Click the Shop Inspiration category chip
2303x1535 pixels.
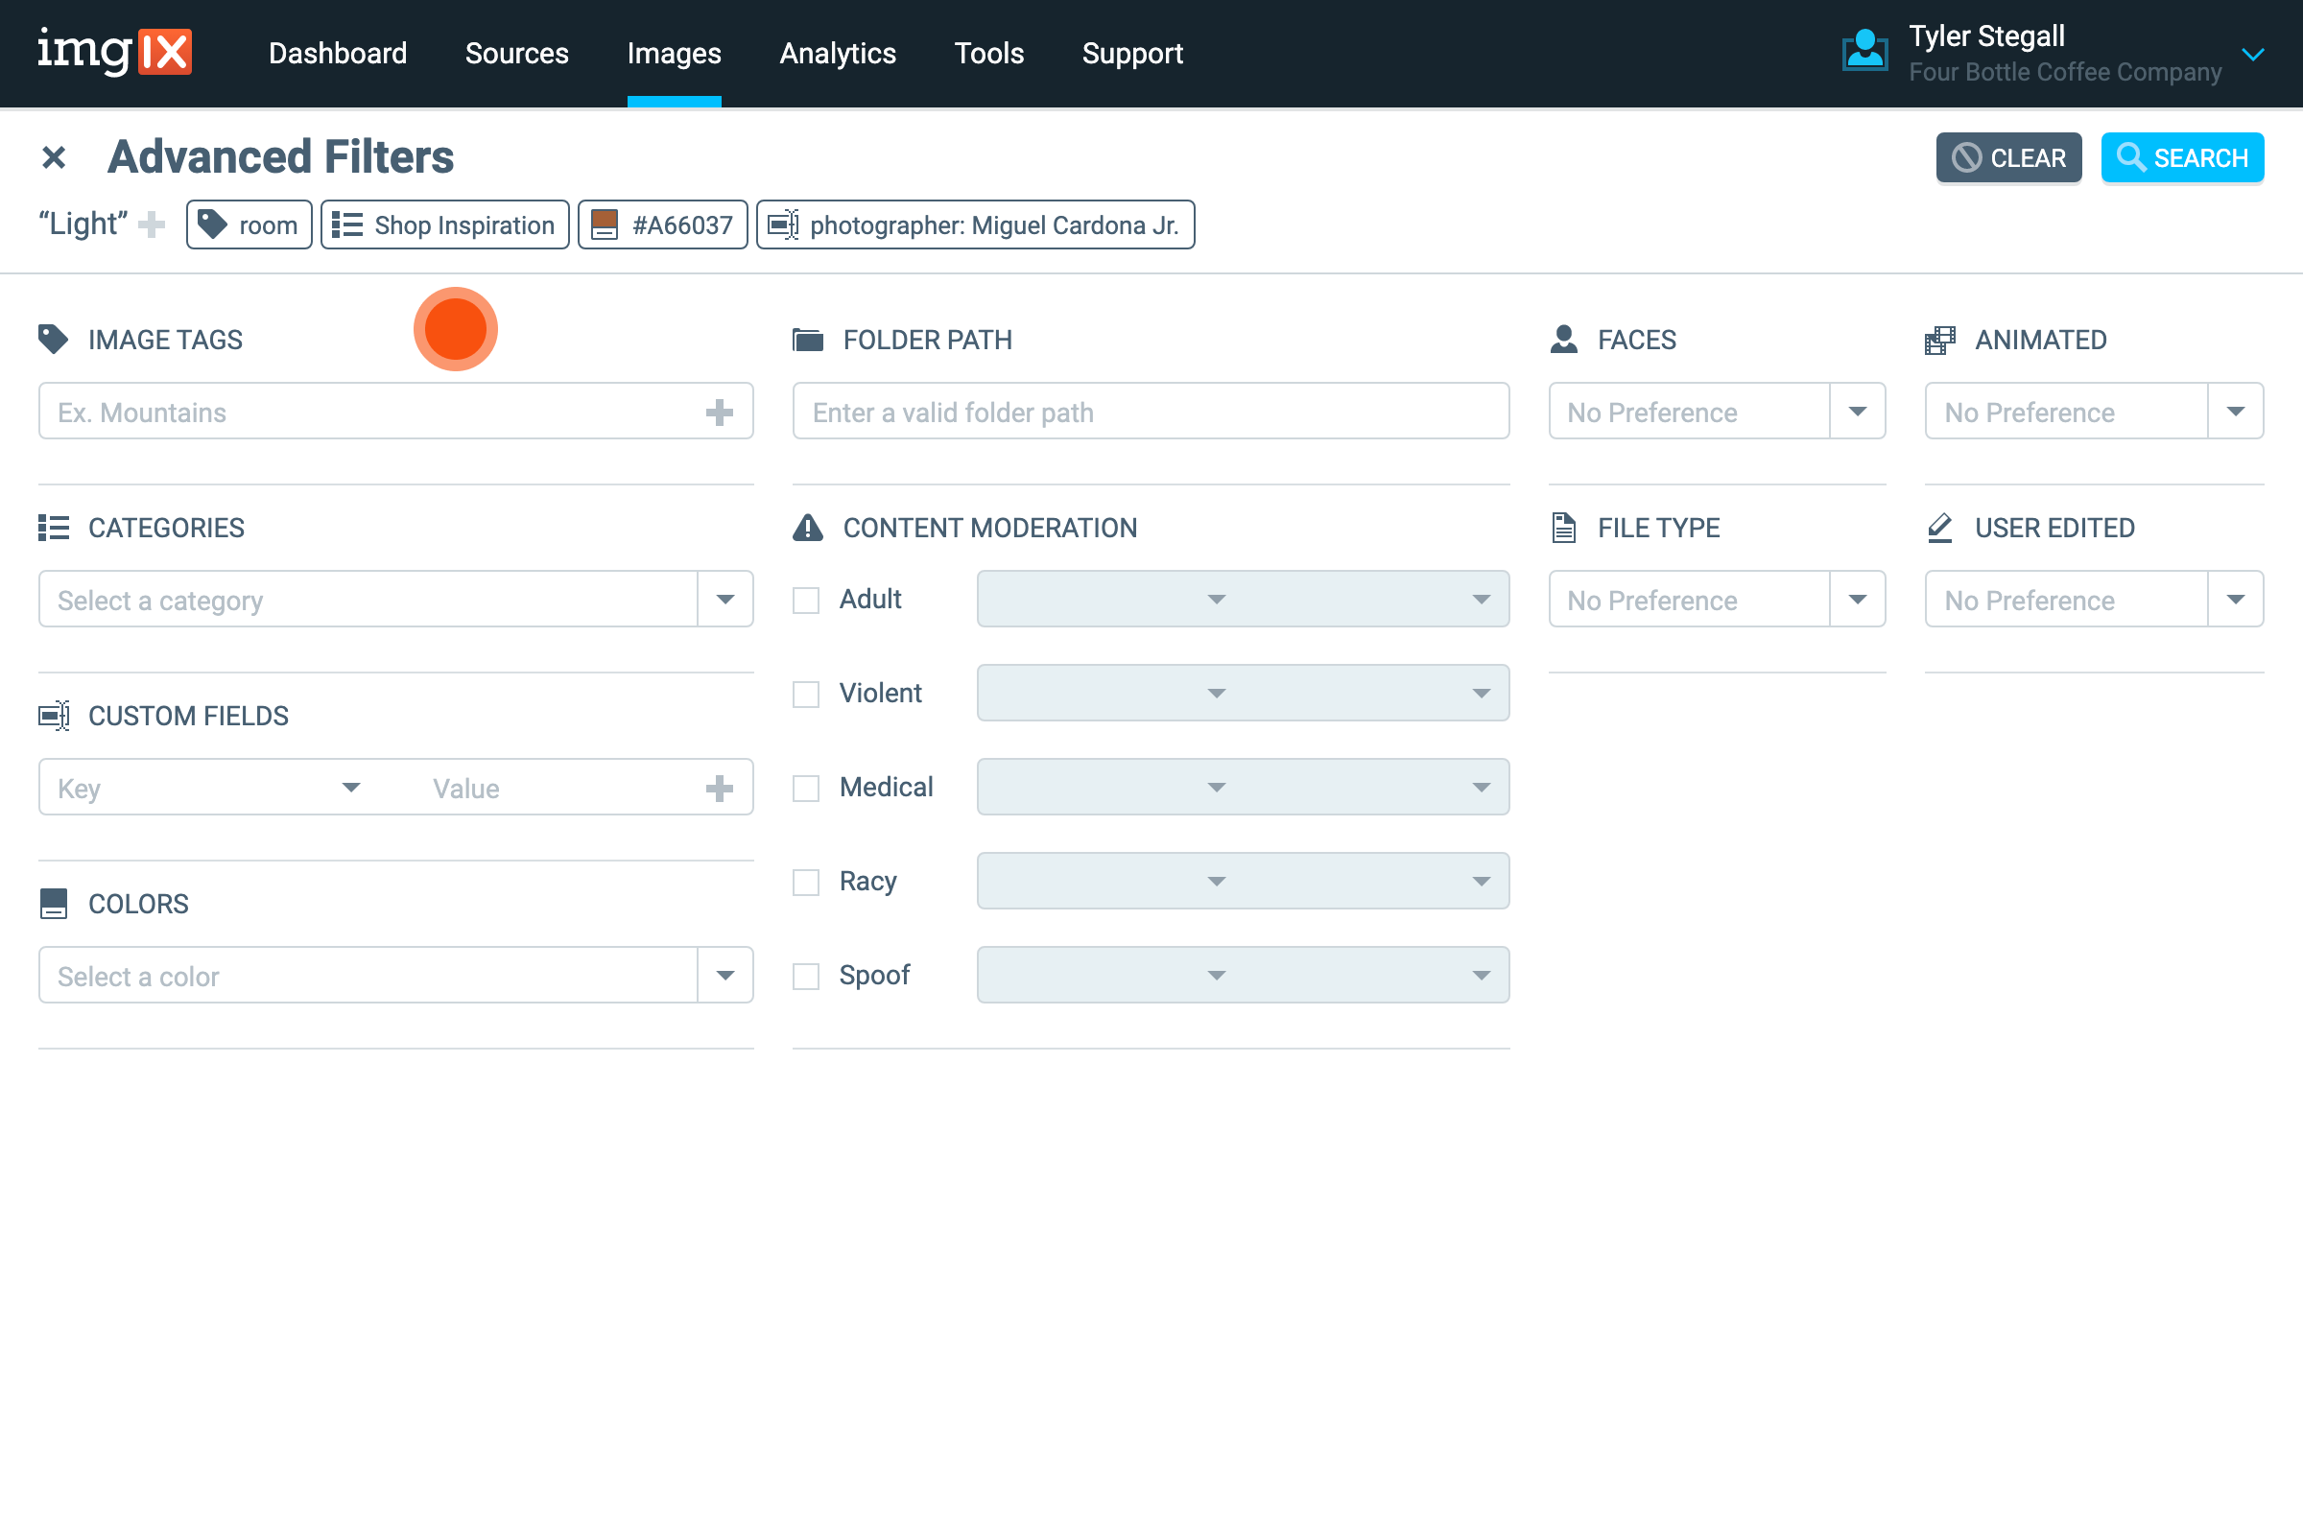click(x=445, y=225)
